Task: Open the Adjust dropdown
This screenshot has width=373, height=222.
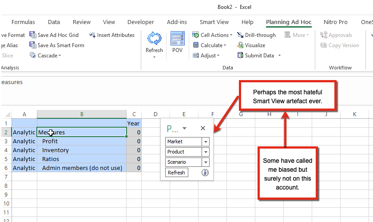Action: pos(206,55)
